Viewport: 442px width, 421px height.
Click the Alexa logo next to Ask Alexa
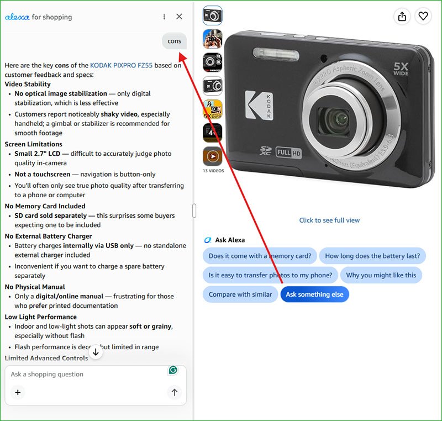[x=208, y=240]
